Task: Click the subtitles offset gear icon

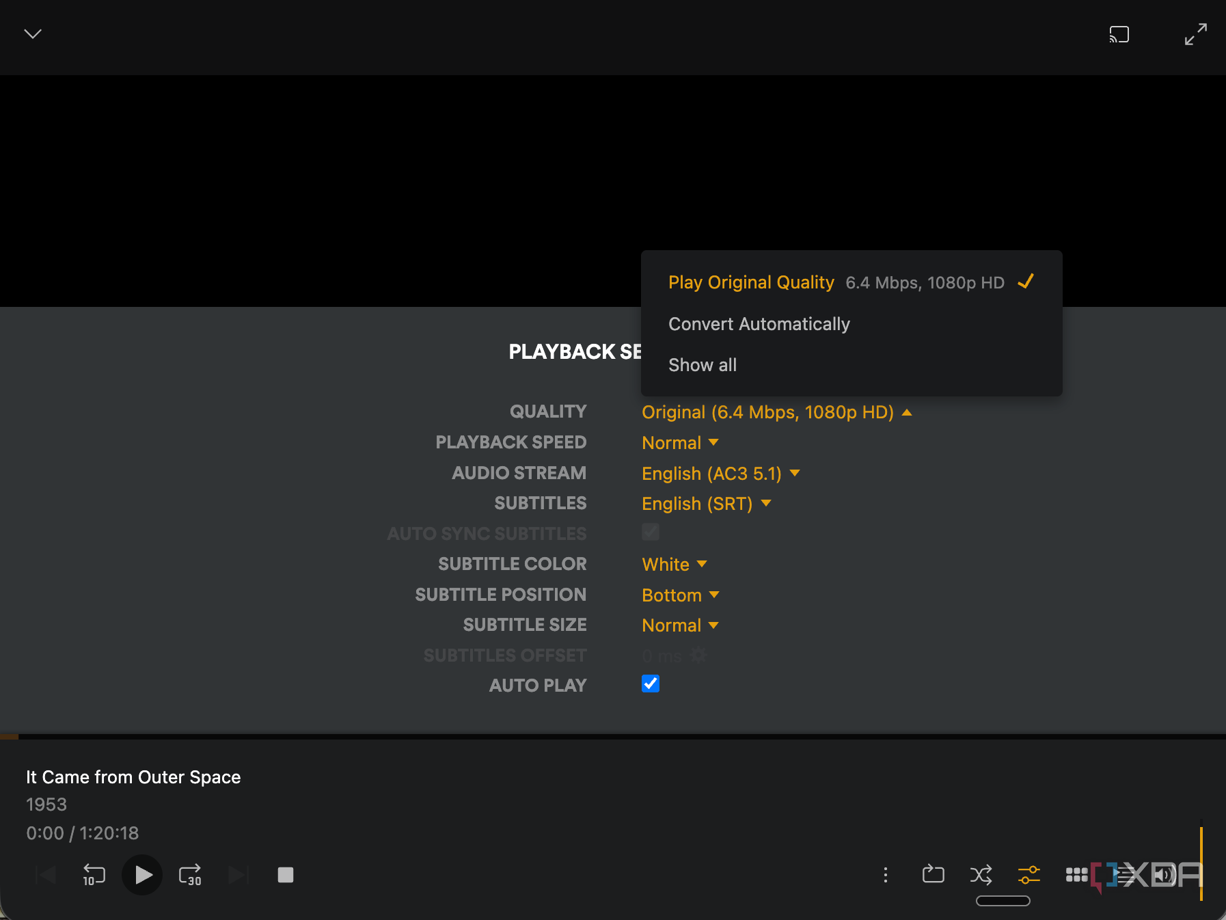Action: [x=698, y=655]
